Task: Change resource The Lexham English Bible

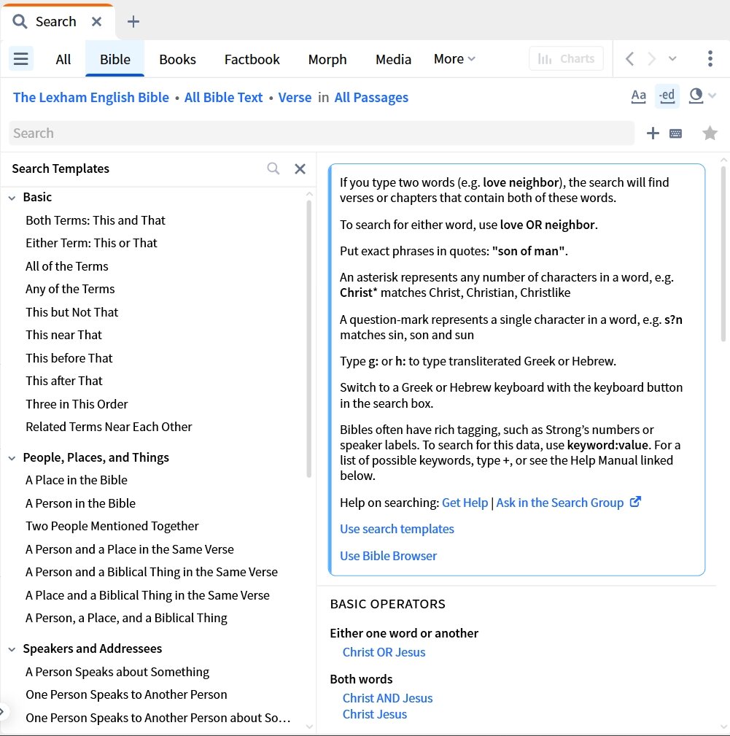Action: coord(91,97)
